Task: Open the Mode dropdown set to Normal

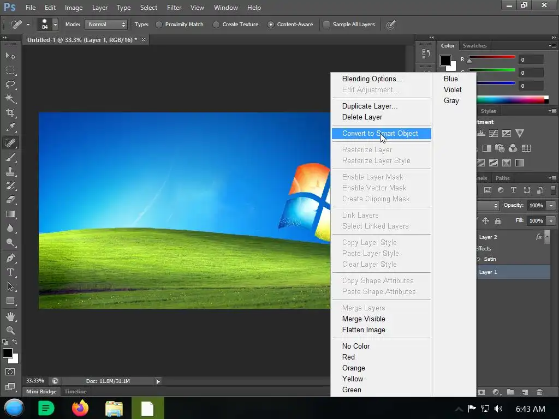Action: 106,25
